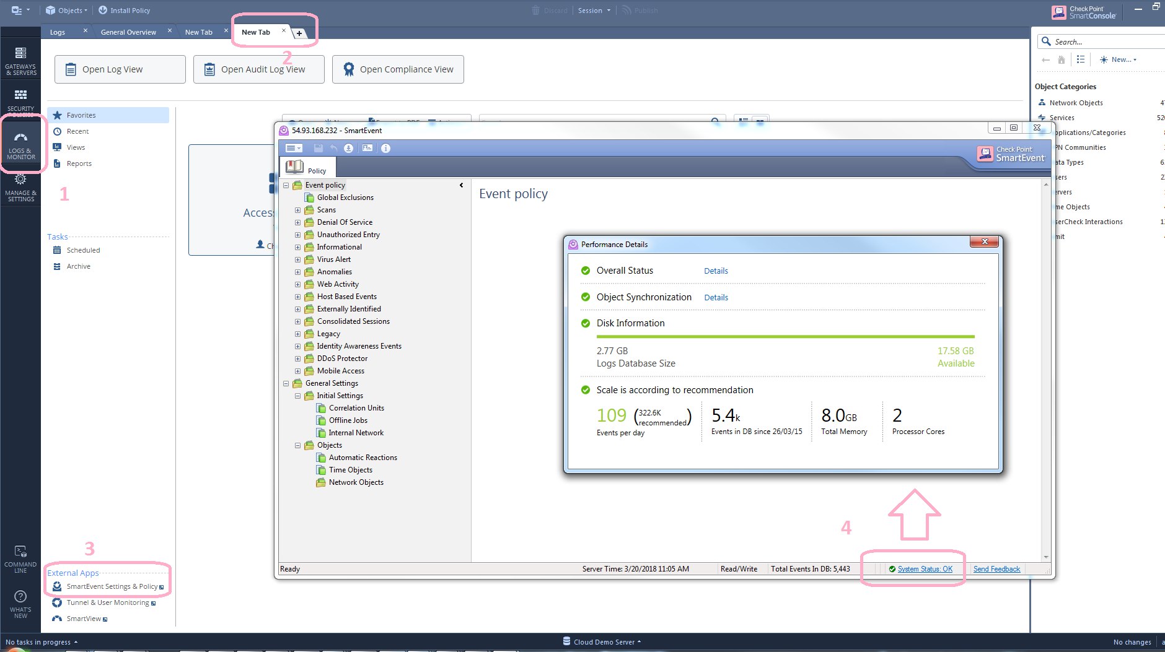This screenshot has width=1165, height=652.
Task: Open the New object dropdown
Action: click(1118, 59)
